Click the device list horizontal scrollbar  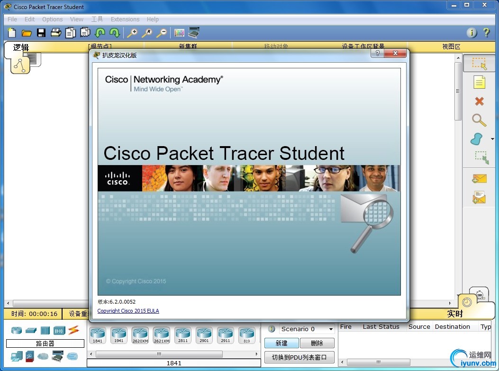159,354
